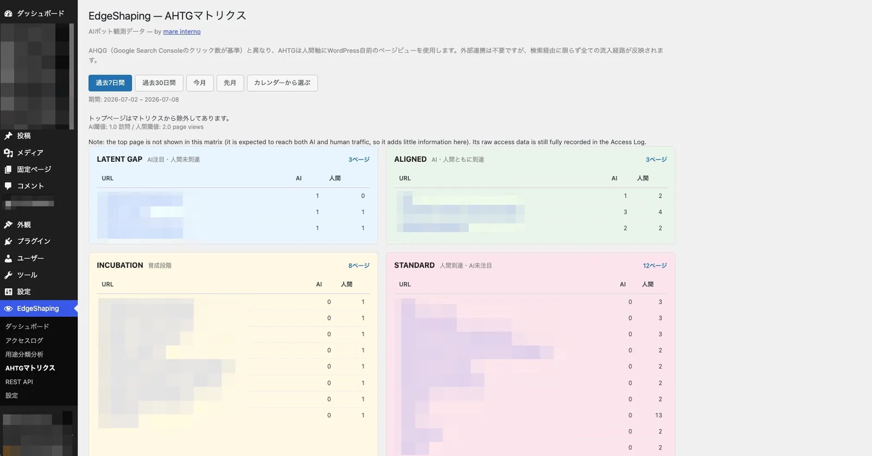872x456 pixels.
Task: Click the 人間 column header in INCUBATION
Action: 347,284
